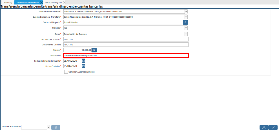The image size is (279, 130).
Task: Click the Conciliar Automáticamente label text
Action: [81, 72]
